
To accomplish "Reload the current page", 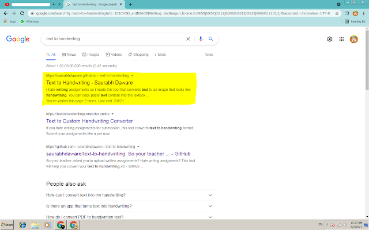I will coord(22,13).
